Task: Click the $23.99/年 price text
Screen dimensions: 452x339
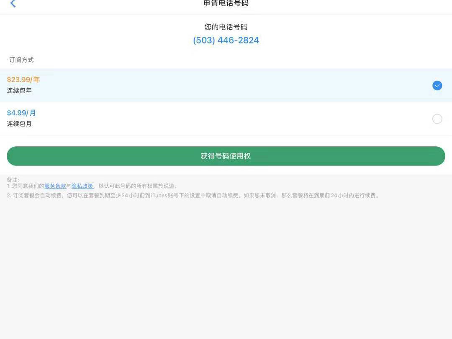Action: pyautogui.click(x=23, y=79)
